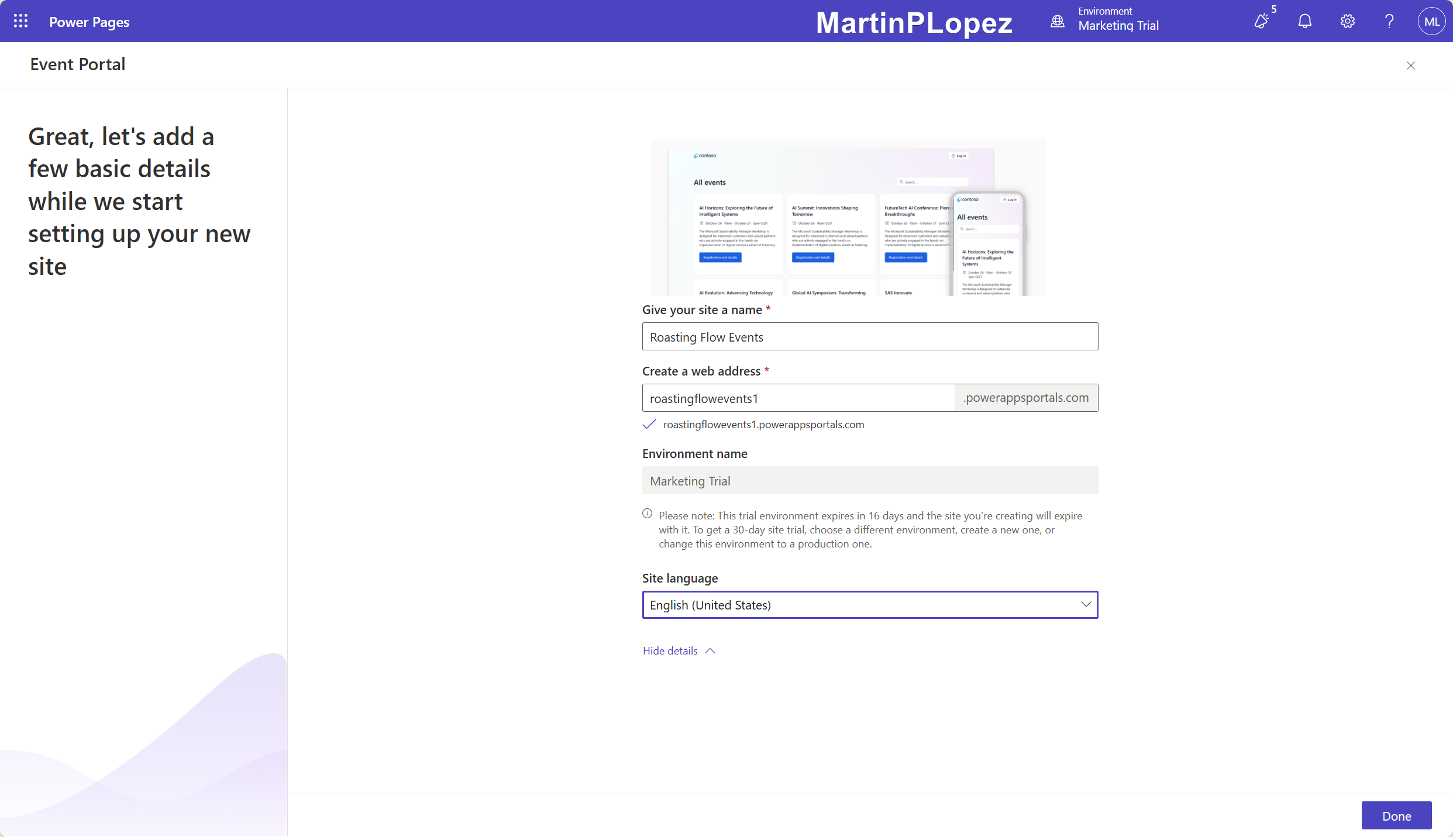Click the event site template preview image
This screenshot has height=837, width=1453.
(848, 218)
